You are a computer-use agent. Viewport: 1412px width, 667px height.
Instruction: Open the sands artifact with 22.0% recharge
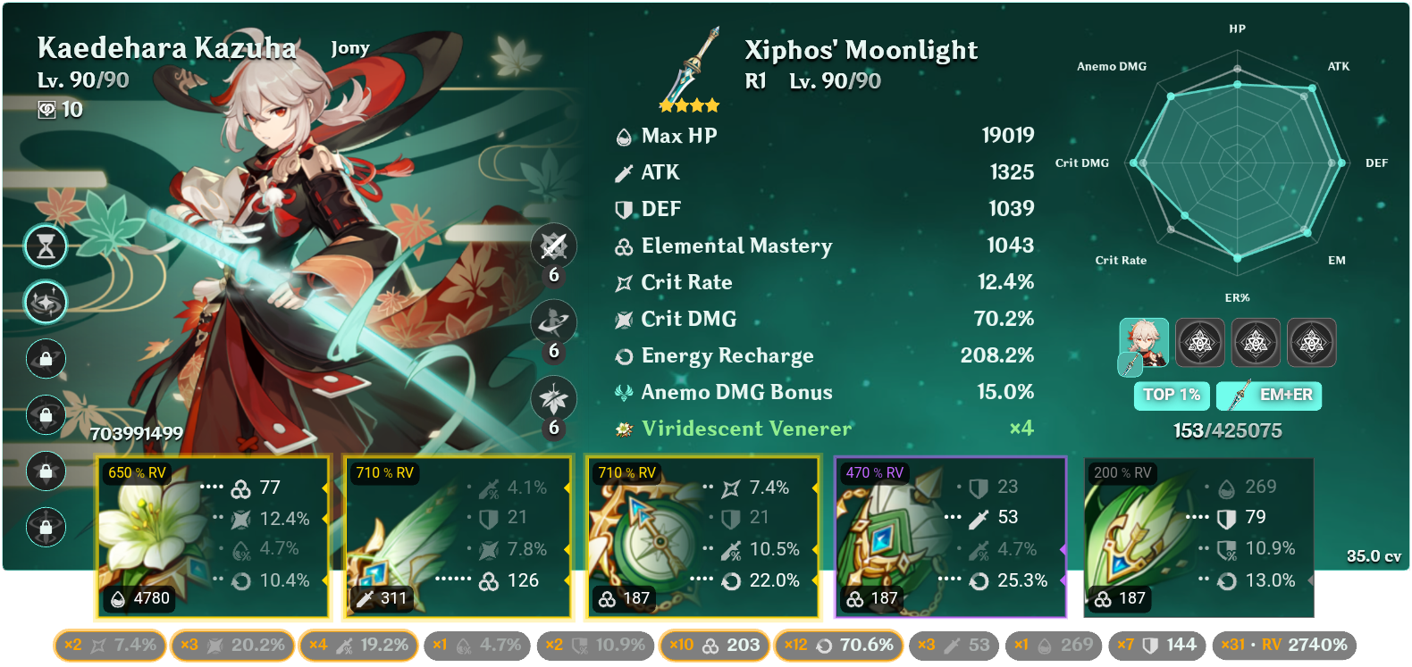click(702, 537)
